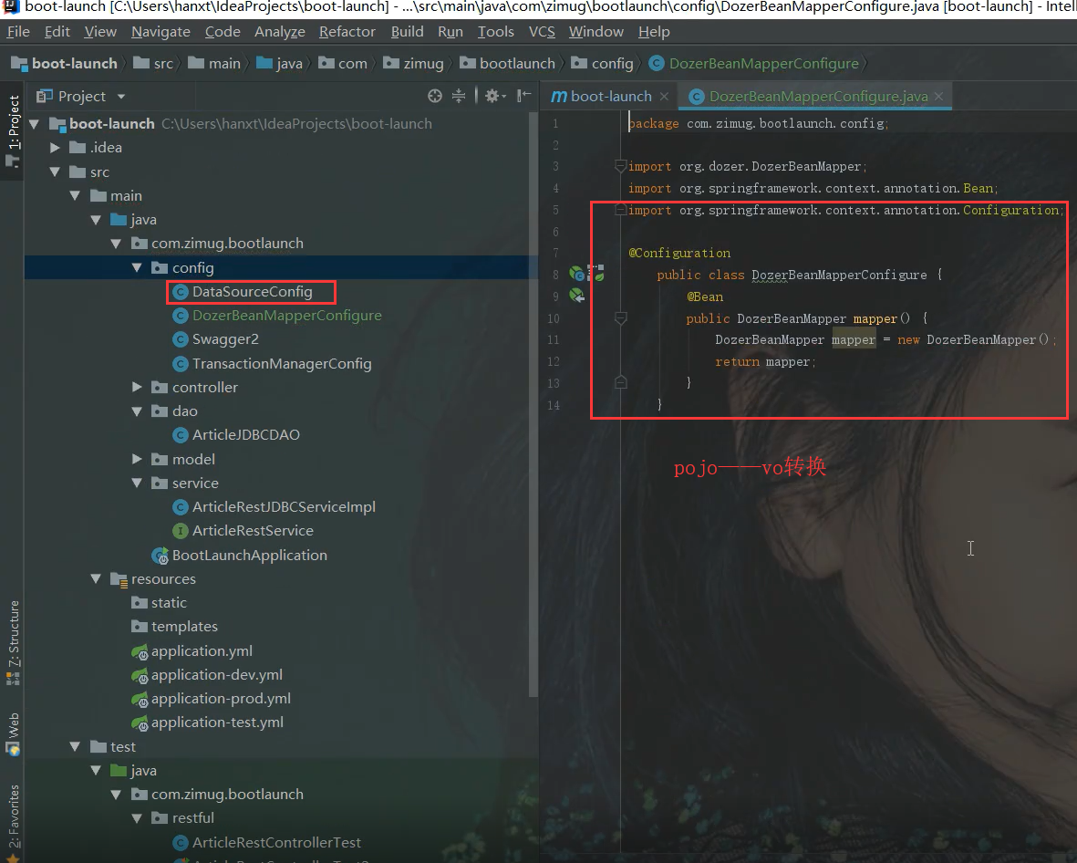Click the TransactionManagerConfig class icon
Image resolution: width=1077 pixels, height=863 pixels.
180,363
